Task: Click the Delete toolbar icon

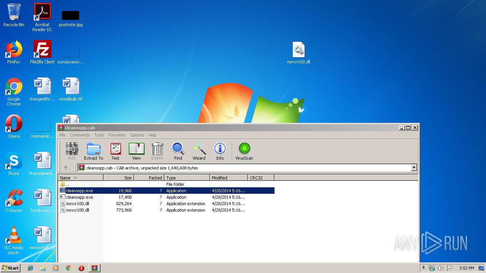Action: click(x=157, y=151)
